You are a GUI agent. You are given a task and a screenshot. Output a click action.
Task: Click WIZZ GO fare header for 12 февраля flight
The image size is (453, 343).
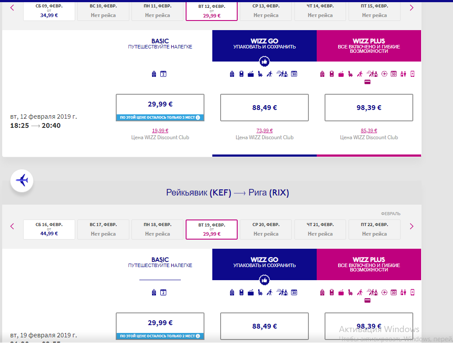click(x=264, y=46)
